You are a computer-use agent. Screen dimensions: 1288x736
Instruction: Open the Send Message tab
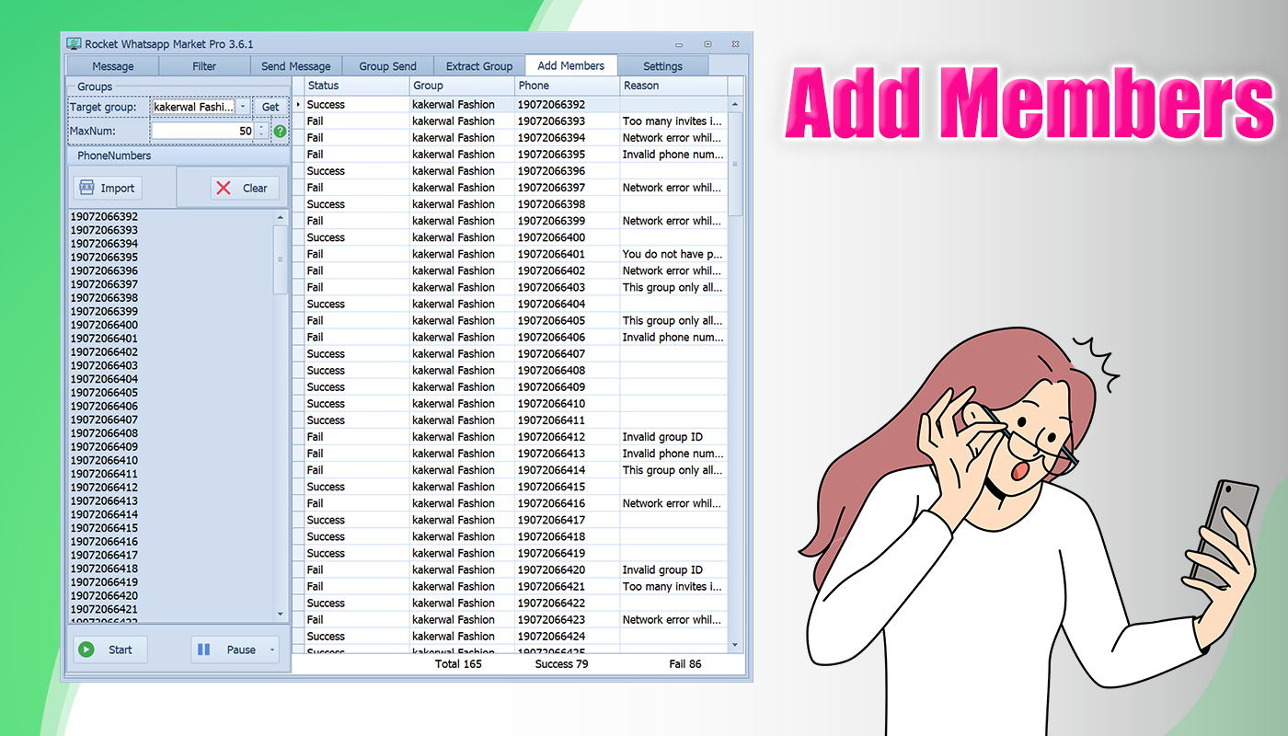click(x=296, y=66)
